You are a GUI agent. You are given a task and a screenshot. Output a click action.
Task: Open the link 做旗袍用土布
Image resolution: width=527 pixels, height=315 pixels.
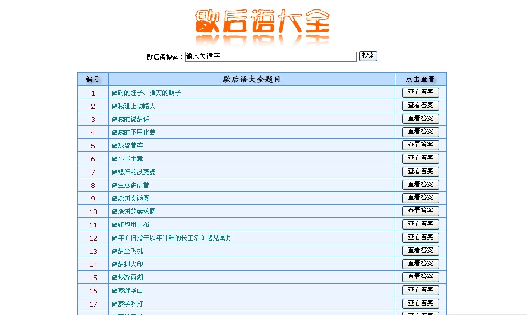131,224
